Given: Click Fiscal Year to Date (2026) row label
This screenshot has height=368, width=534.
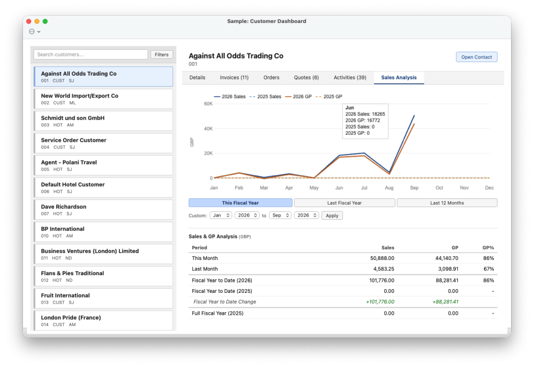Looking at the screenshot, I should pyautogui.click(x=222, y=280).
